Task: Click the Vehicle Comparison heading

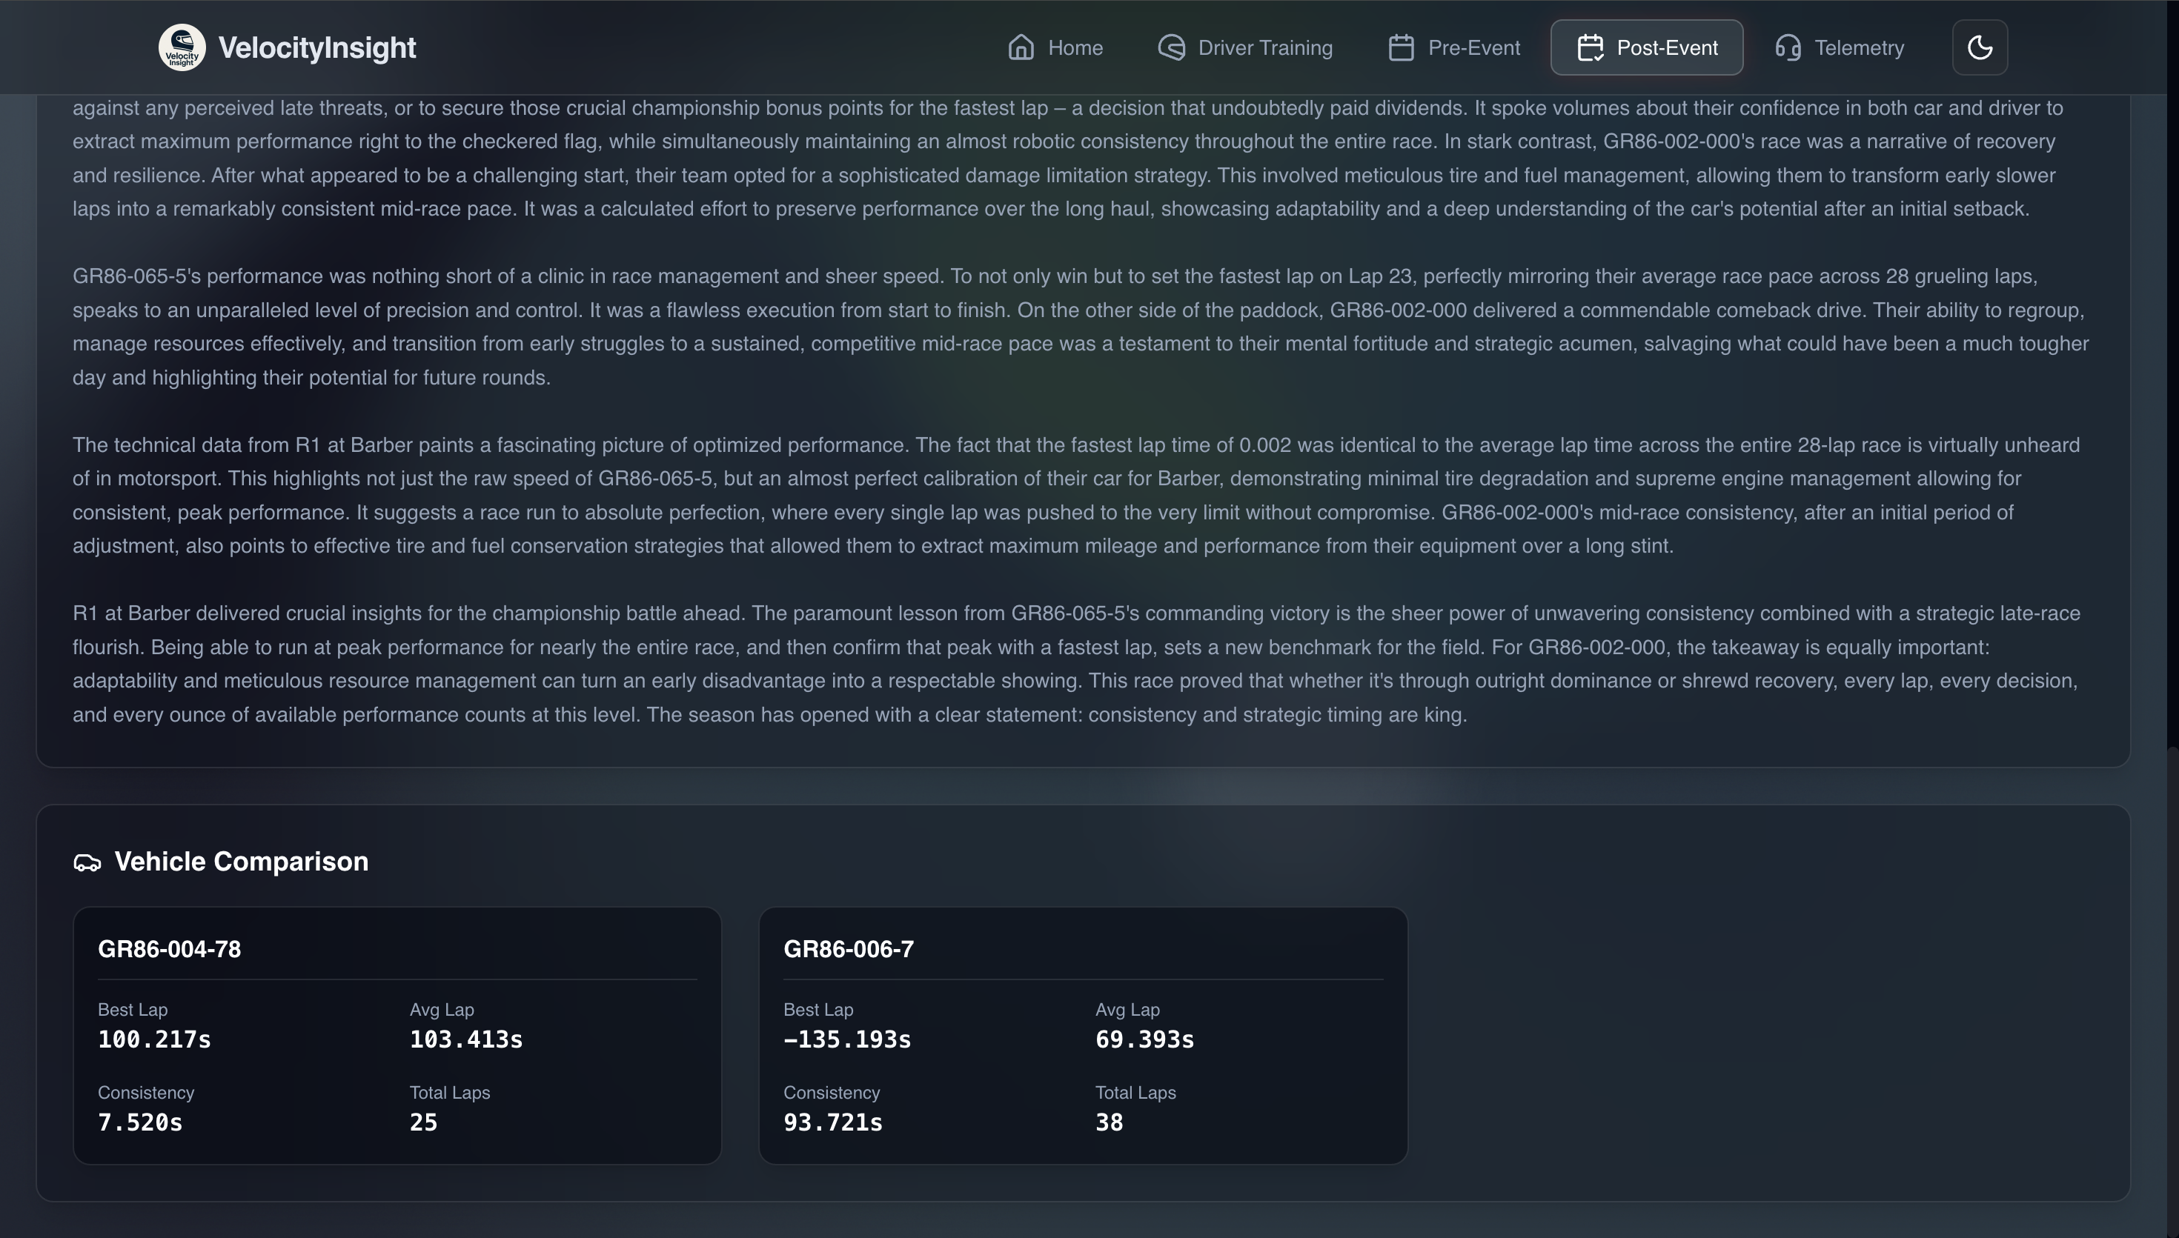Action: coord(241,862)
